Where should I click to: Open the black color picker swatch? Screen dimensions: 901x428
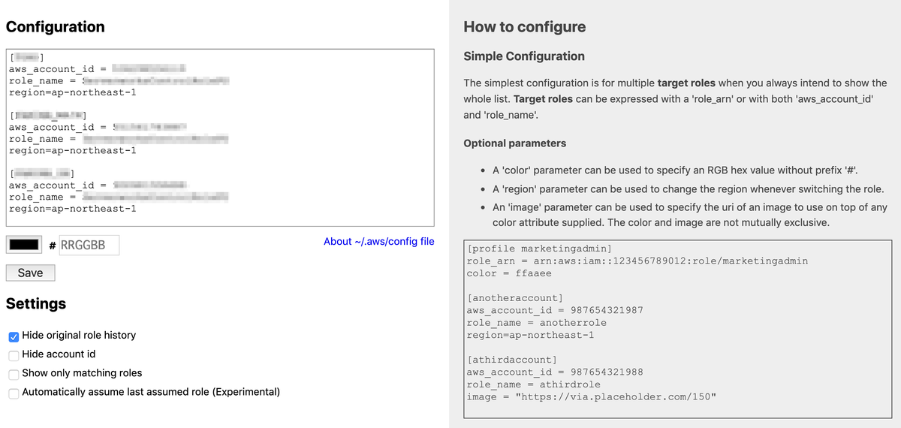click(23, 245)
